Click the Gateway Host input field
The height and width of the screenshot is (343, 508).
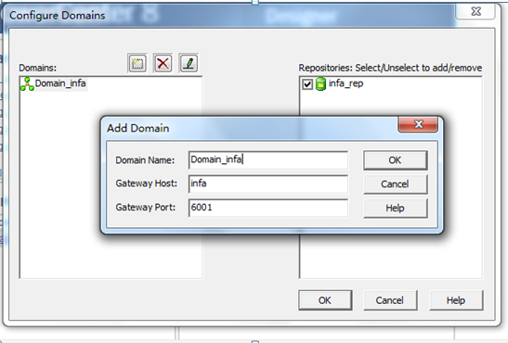(x=268, y=184)
